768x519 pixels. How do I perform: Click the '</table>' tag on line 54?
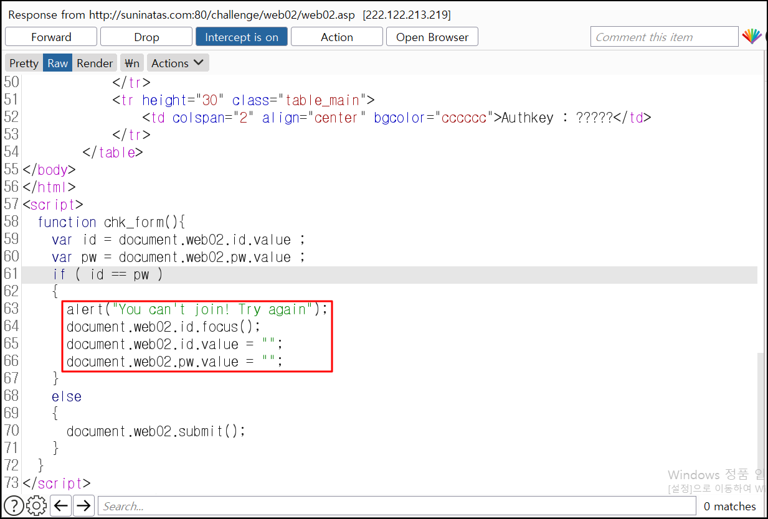113,152
